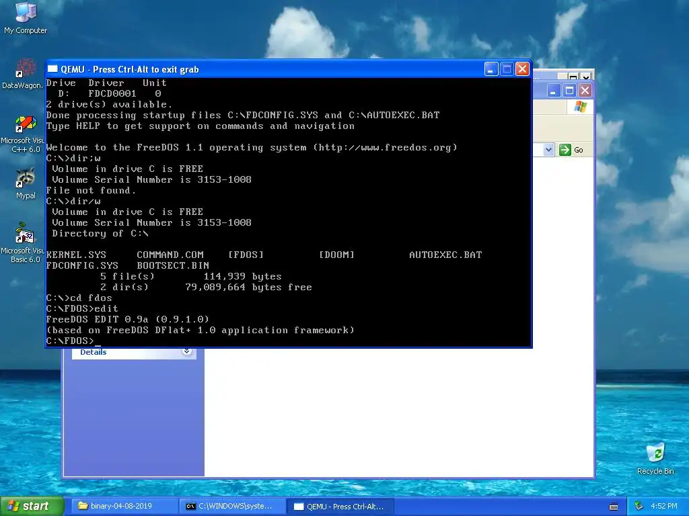Viewport: 689px width, 516px height.
Task: Click COMMAND.COM in the directory listing
Action: (x=170, y=255)
